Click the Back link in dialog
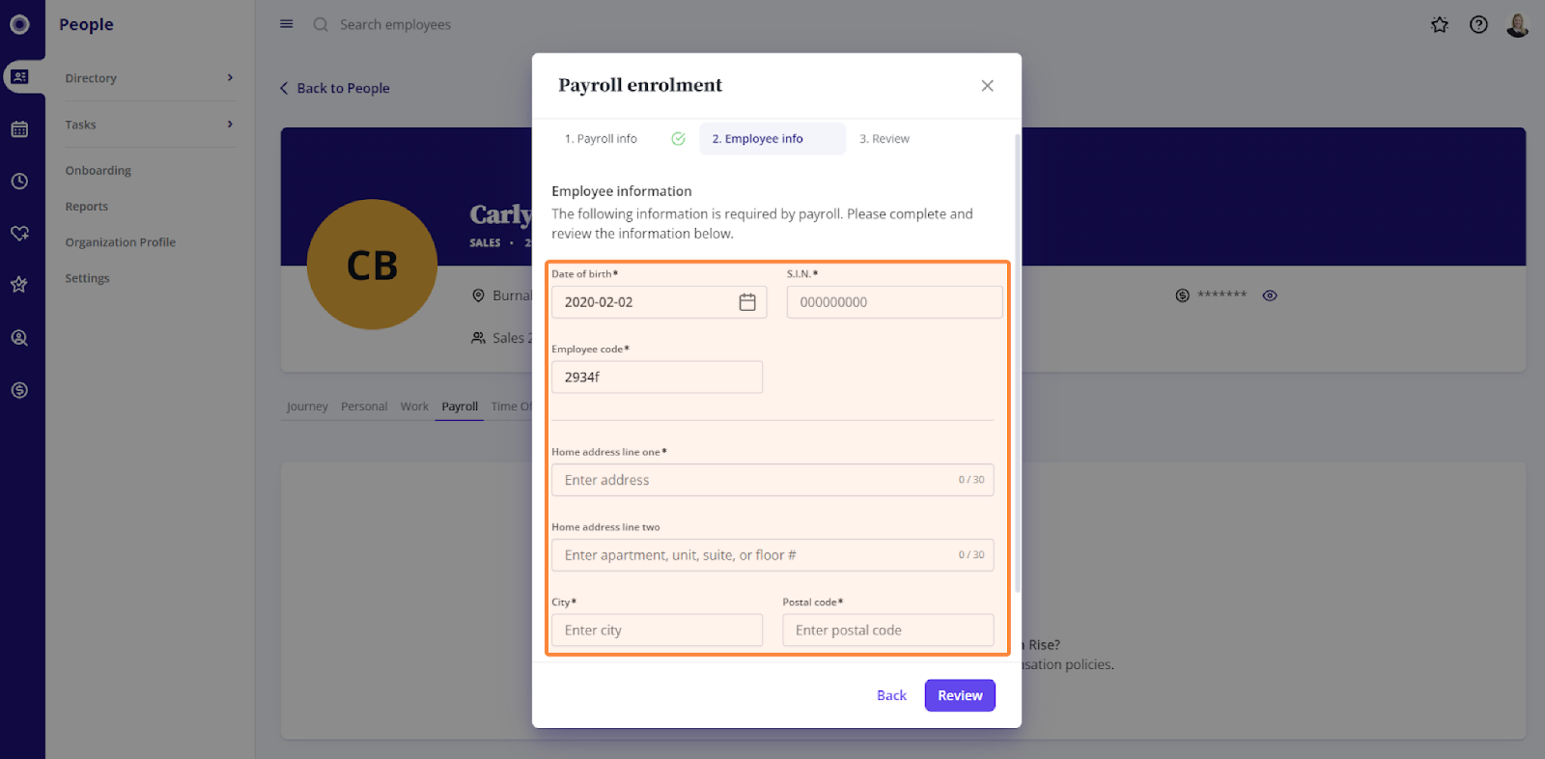Viewport: 1545px width, 759px height. click(x=891, y=695)
